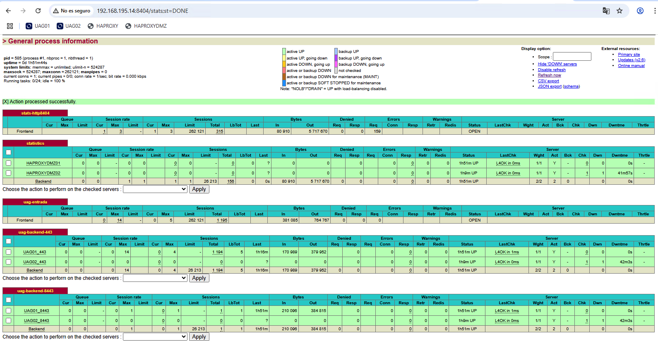Viewport: 658px width, 341px height.
Task: Reload the HAProxy stats page
Action: (x=38, y=11)
